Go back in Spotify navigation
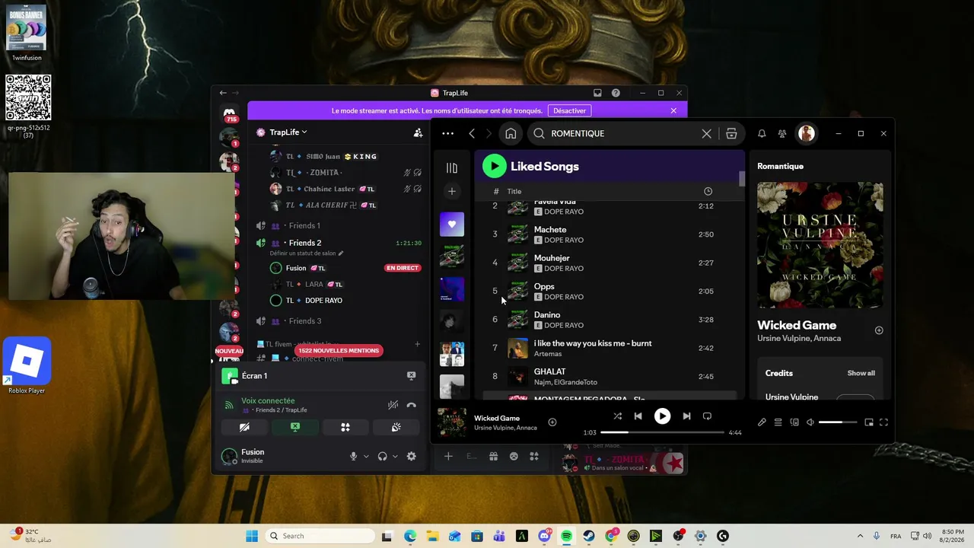974x548 pixels. (x=472, y=133)
